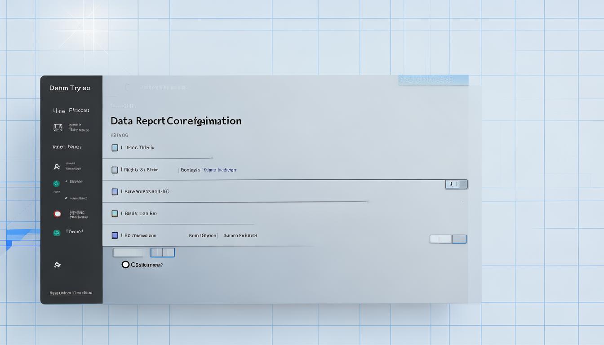
Task: Tick the checkbox on the 'Bloc Thiatly' row
Action: [x=115, y=148]
